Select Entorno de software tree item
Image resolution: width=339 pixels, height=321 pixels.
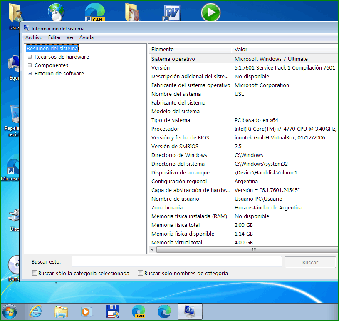[59, 73]
